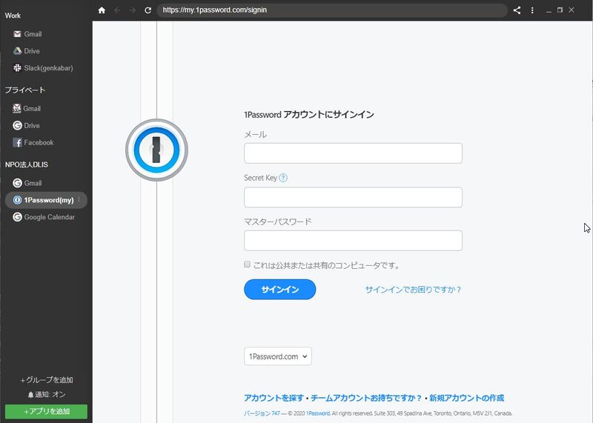Click the バージョン 747 link
593x423 pixels.
tap(262, 413)
